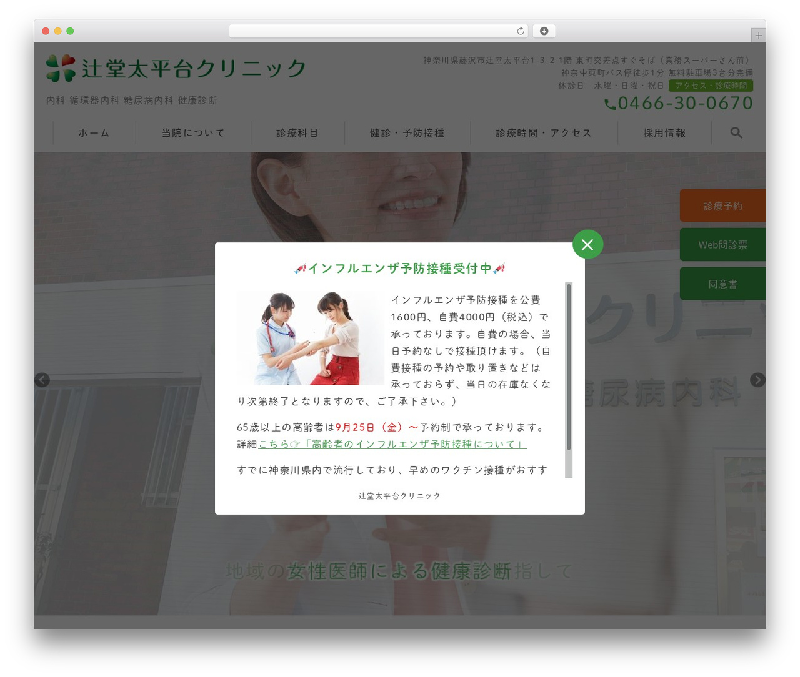Viewport: 800px width, 677px height.
Task: Open the 採用情報 menu item
Action: click(664, 133)
